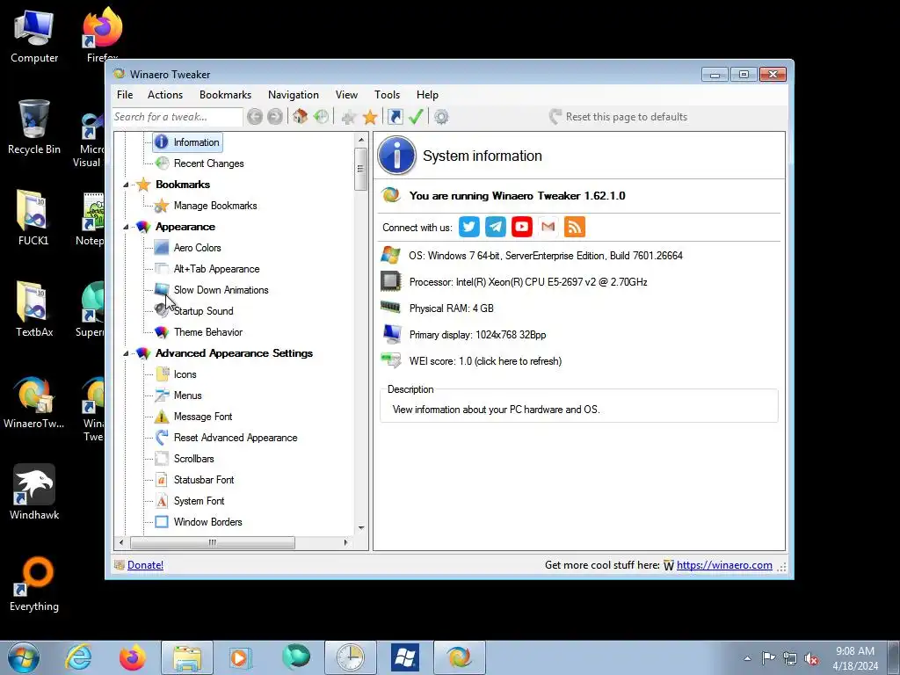
Task: Select Recent Changes in the tree
Action: point(208,163)
